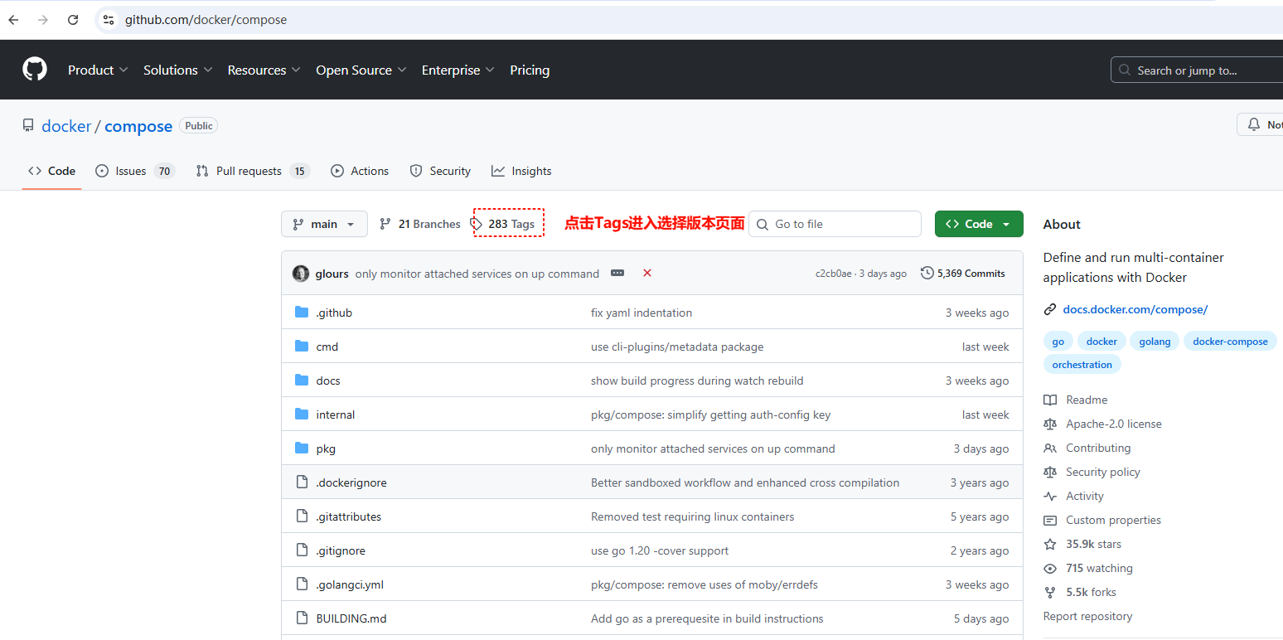Open the Readme sidebar link

(x=1076, y=400)
